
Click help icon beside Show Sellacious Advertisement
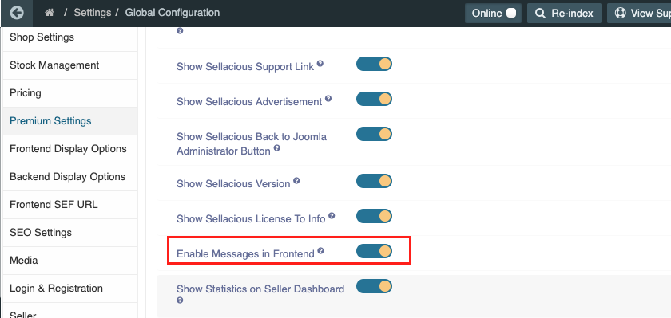coord(328,99)
